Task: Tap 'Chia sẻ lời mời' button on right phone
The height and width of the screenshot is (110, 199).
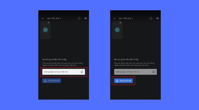Action: [123, 81]
